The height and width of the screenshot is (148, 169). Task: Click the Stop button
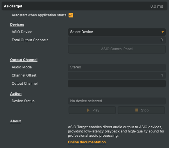point(141,110)
